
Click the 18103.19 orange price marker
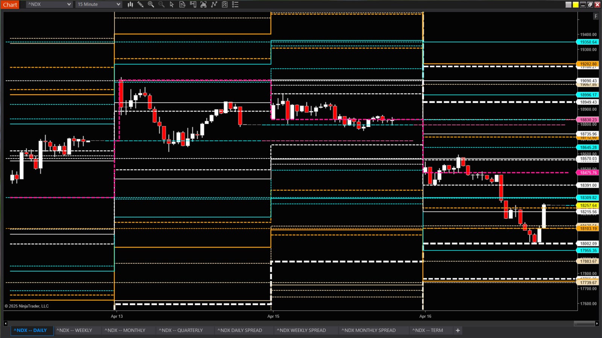point(588,228)
